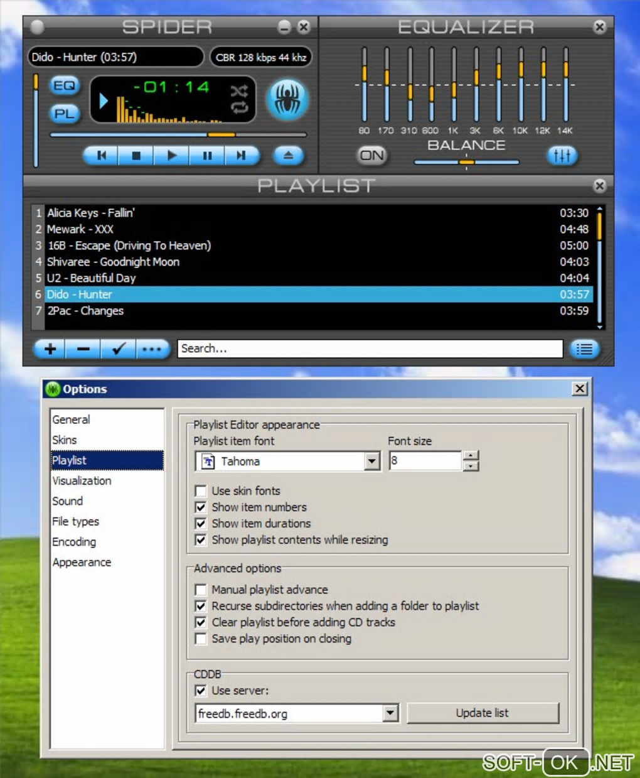The image size is (640, 778).
Task: Select 2Pac - Changes track
Action: 312,311
